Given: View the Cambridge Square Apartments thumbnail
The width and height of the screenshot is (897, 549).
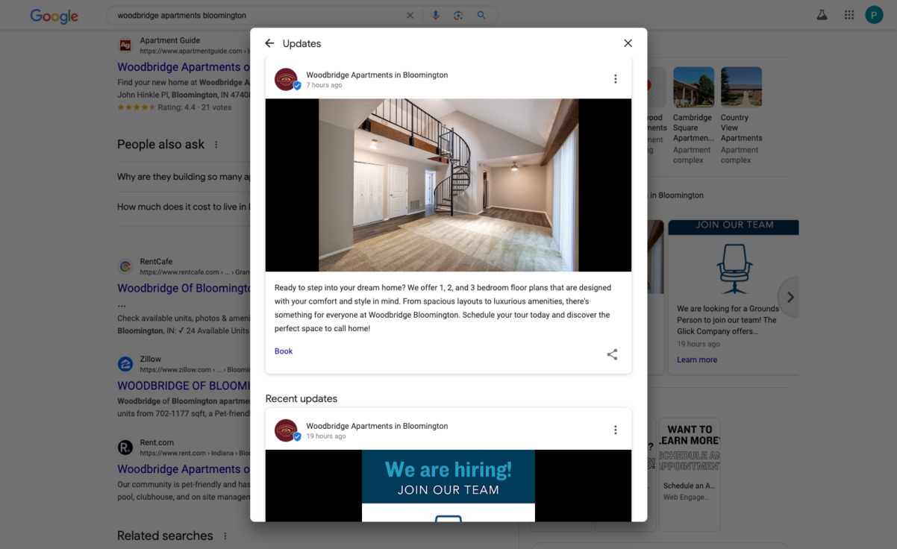Looking at the screenshot, I should (693, 86).
